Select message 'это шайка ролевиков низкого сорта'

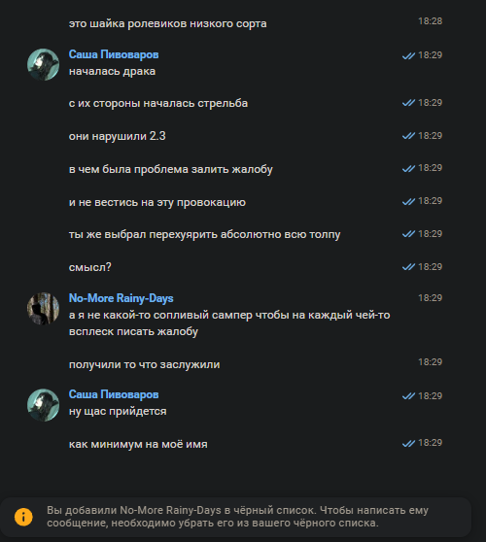click(167, 23)
